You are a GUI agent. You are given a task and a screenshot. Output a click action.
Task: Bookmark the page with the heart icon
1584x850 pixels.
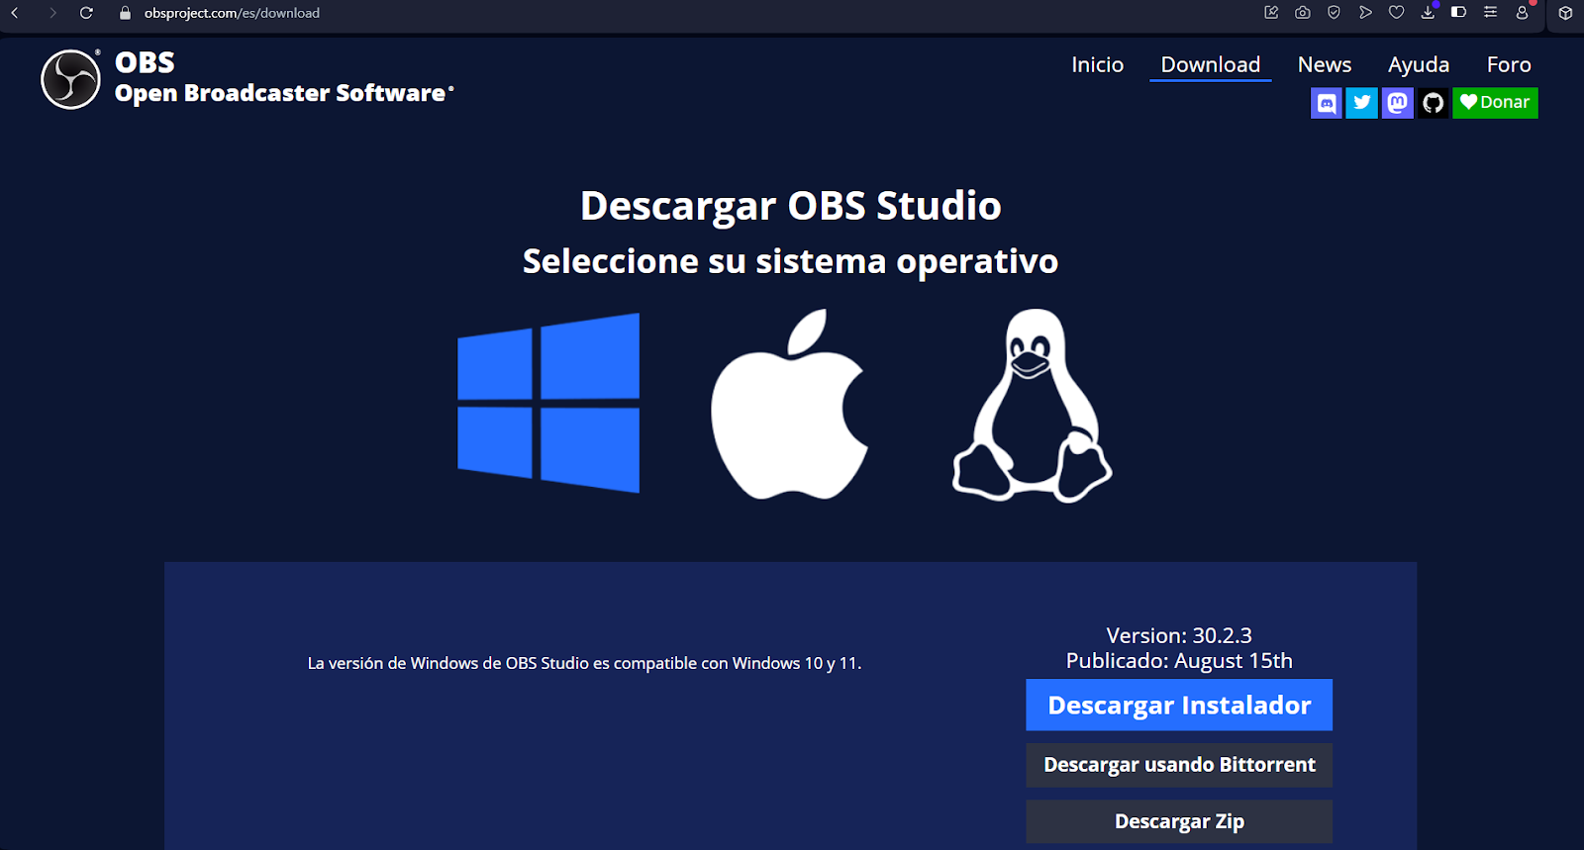1396,13
